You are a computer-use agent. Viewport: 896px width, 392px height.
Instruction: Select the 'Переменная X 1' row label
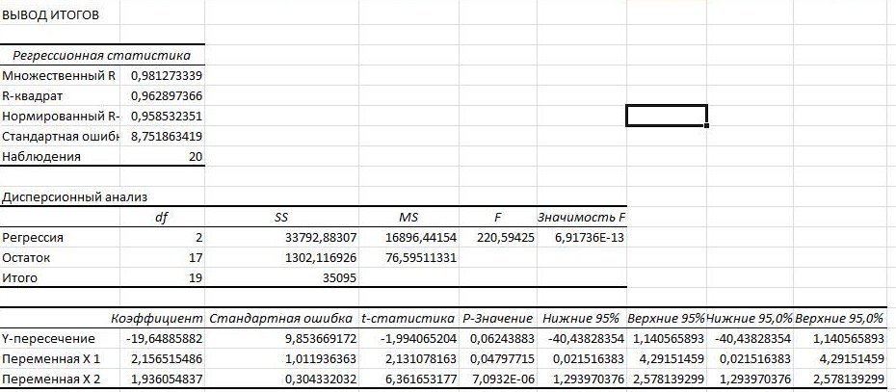[60, 359]
